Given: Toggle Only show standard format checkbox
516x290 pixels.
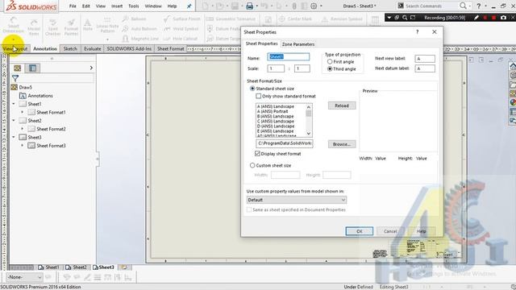Looking at the screenshot, I should [258, 97].
